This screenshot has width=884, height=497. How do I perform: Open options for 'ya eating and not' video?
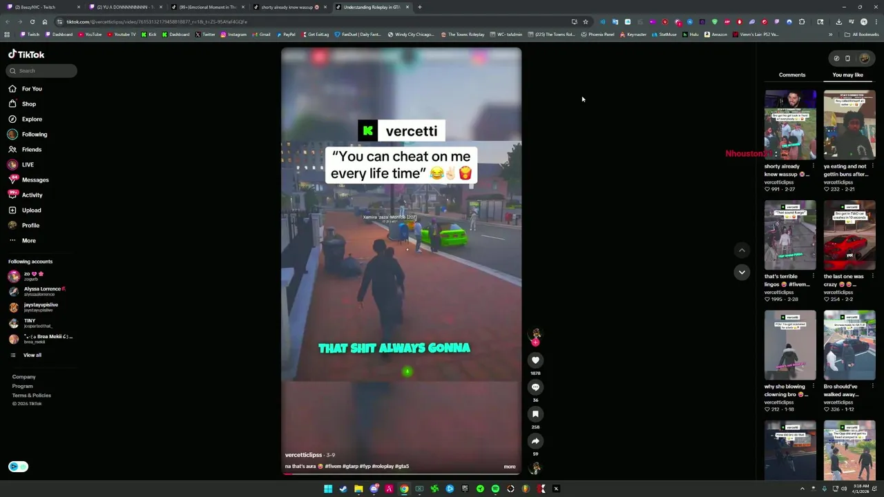click(x=873, y=166)
